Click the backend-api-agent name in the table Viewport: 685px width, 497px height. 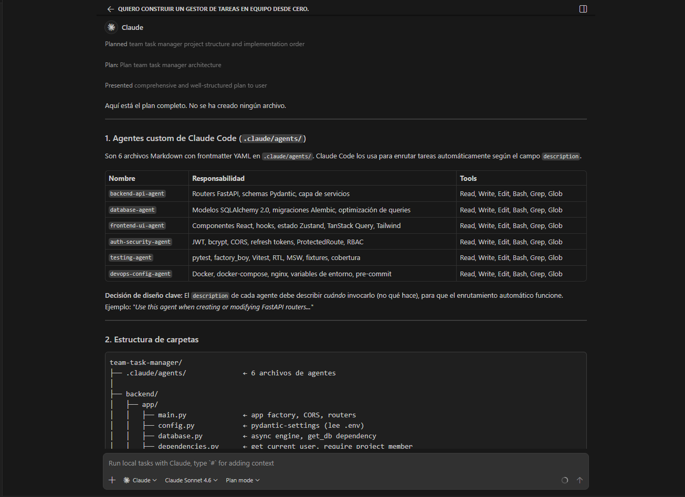point(137,194)
